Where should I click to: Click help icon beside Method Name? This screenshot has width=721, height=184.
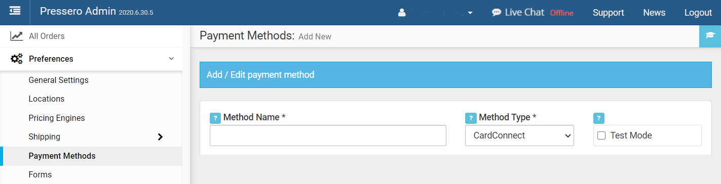[x=215, y=118]
